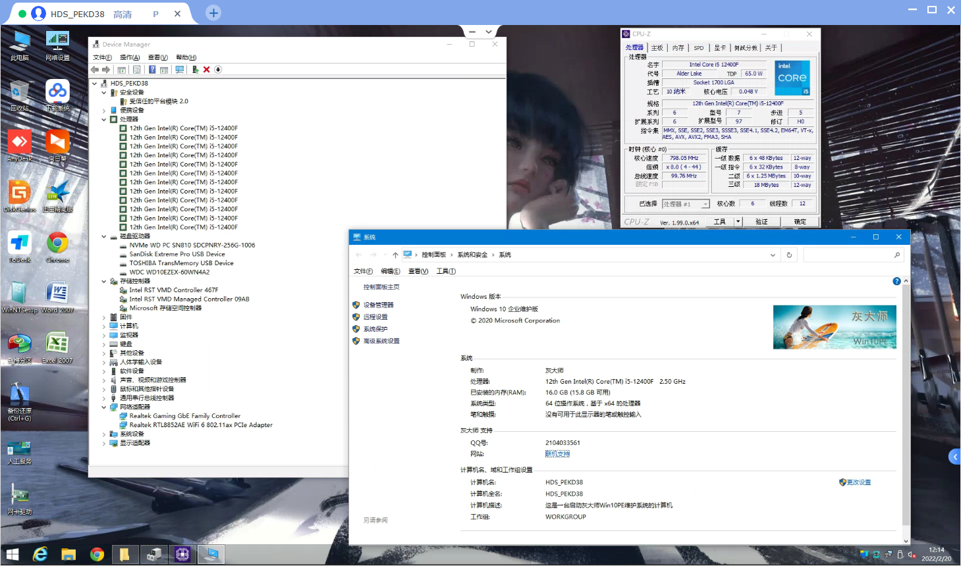Switch to the SPD tab in CPU-Z
The width and height of the screenshot is (961, 566).
tap(699, 48)
